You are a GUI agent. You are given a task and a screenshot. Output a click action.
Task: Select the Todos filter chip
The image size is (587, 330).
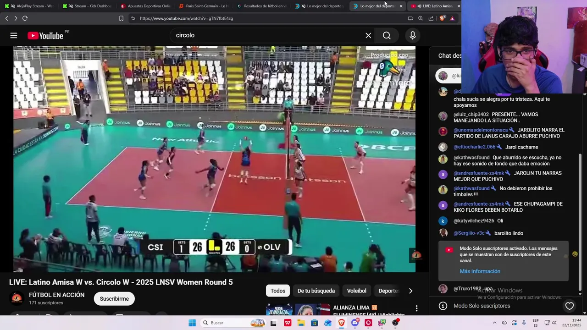tap(278, 291)
